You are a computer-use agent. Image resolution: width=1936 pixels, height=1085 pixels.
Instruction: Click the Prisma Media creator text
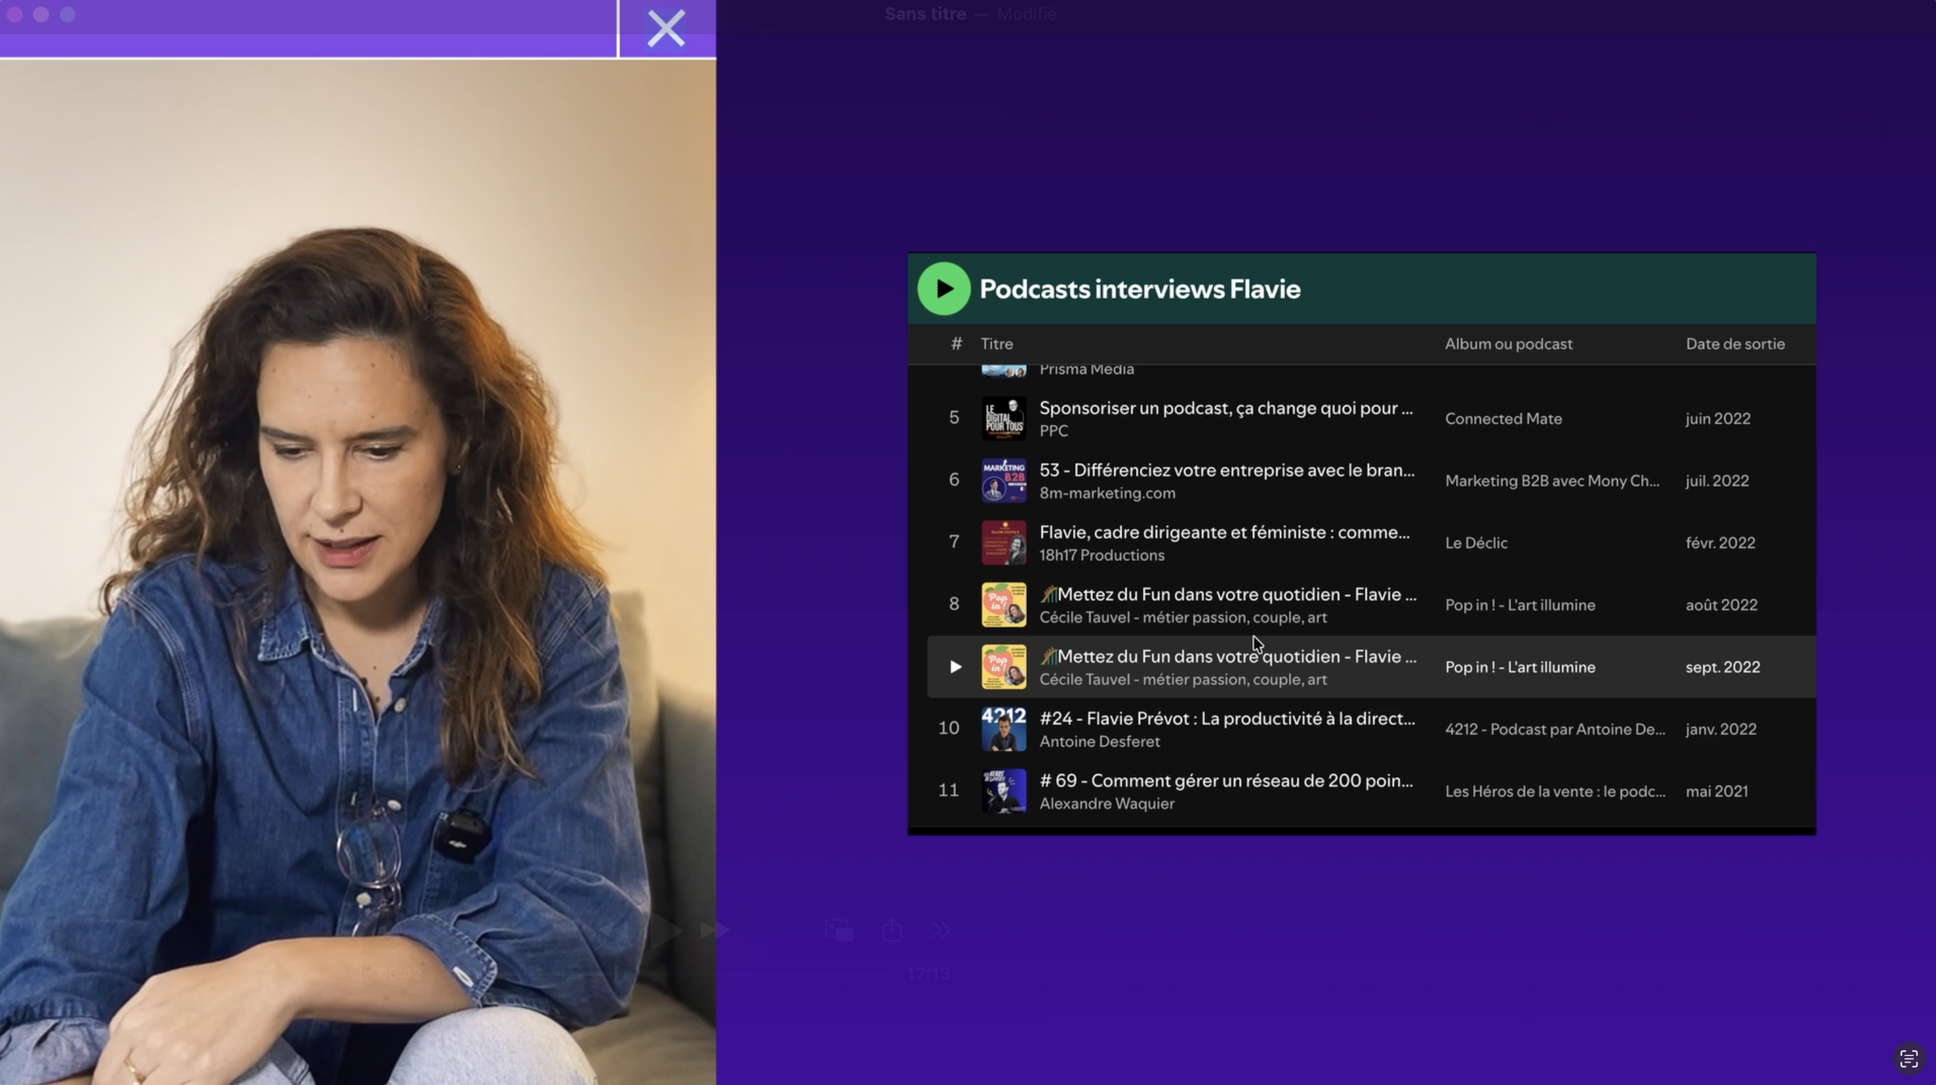[1087, 369]
